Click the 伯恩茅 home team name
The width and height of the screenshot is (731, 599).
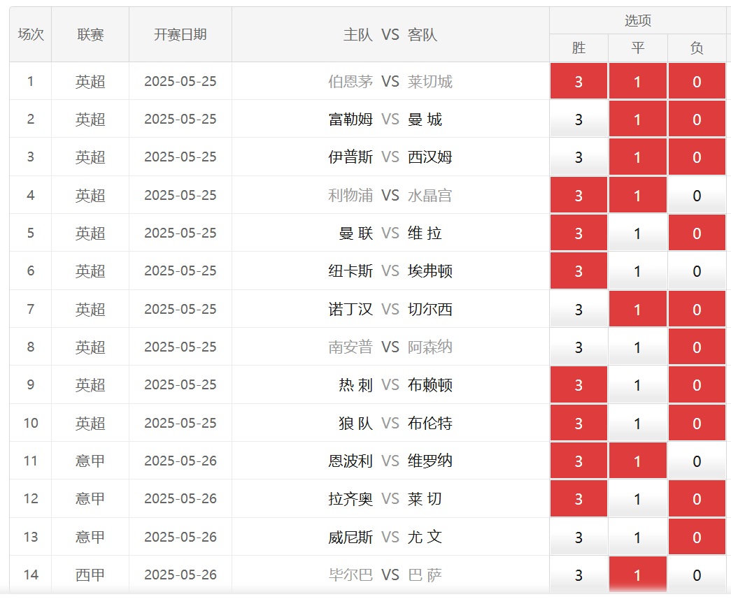coord(350,82)
